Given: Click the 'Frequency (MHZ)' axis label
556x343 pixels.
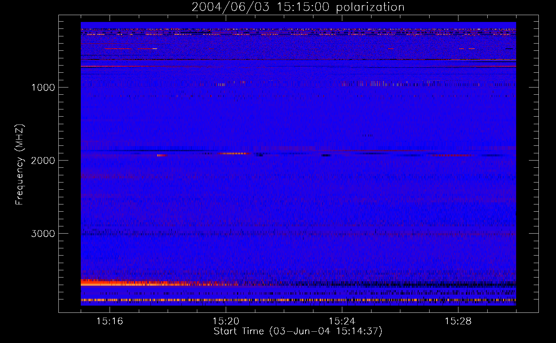Looking at the screenshot, I should (20, 165).
